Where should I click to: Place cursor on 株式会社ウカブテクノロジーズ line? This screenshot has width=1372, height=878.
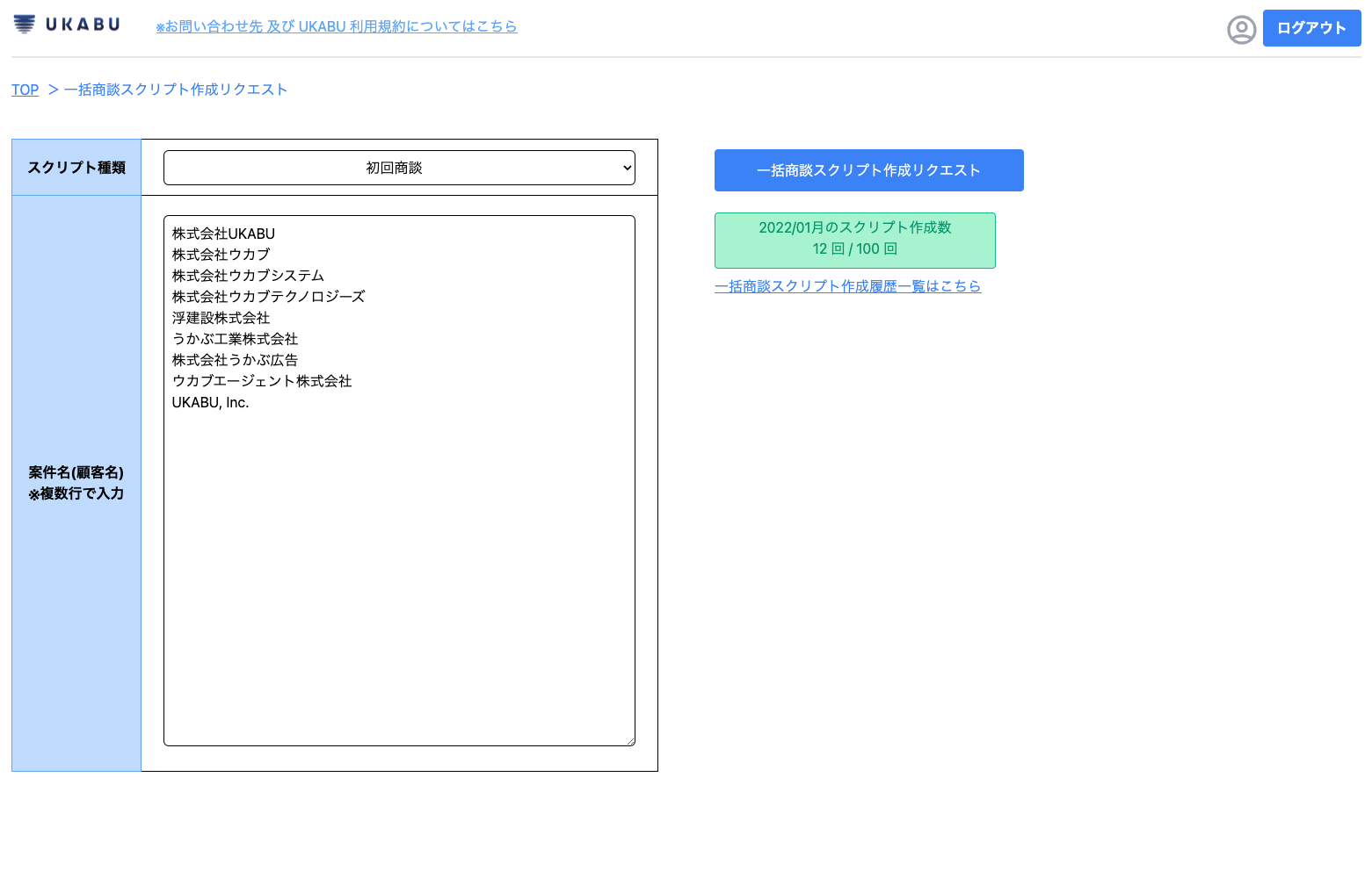[x=268, y=297]
